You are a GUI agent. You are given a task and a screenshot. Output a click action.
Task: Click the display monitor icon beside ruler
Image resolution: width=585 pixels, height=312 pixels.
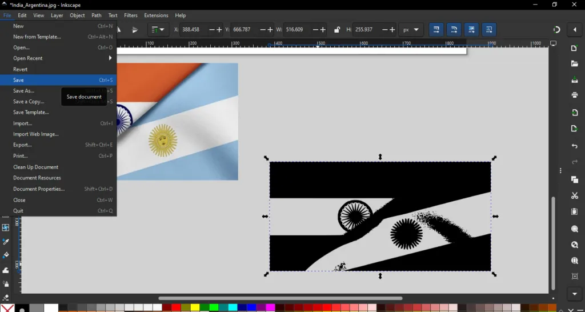[553, 43]
